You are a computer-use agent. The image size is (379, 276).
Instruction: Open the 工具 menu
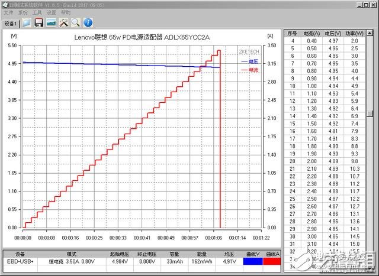(37, 12)
